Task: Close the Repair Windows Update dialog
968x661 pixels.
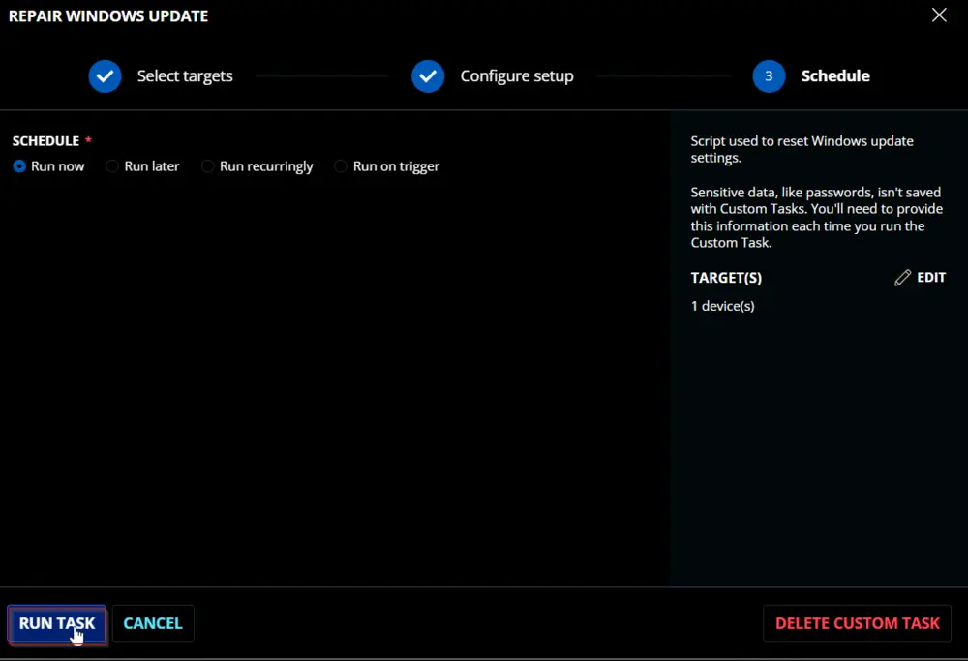Action: point(939,15)
